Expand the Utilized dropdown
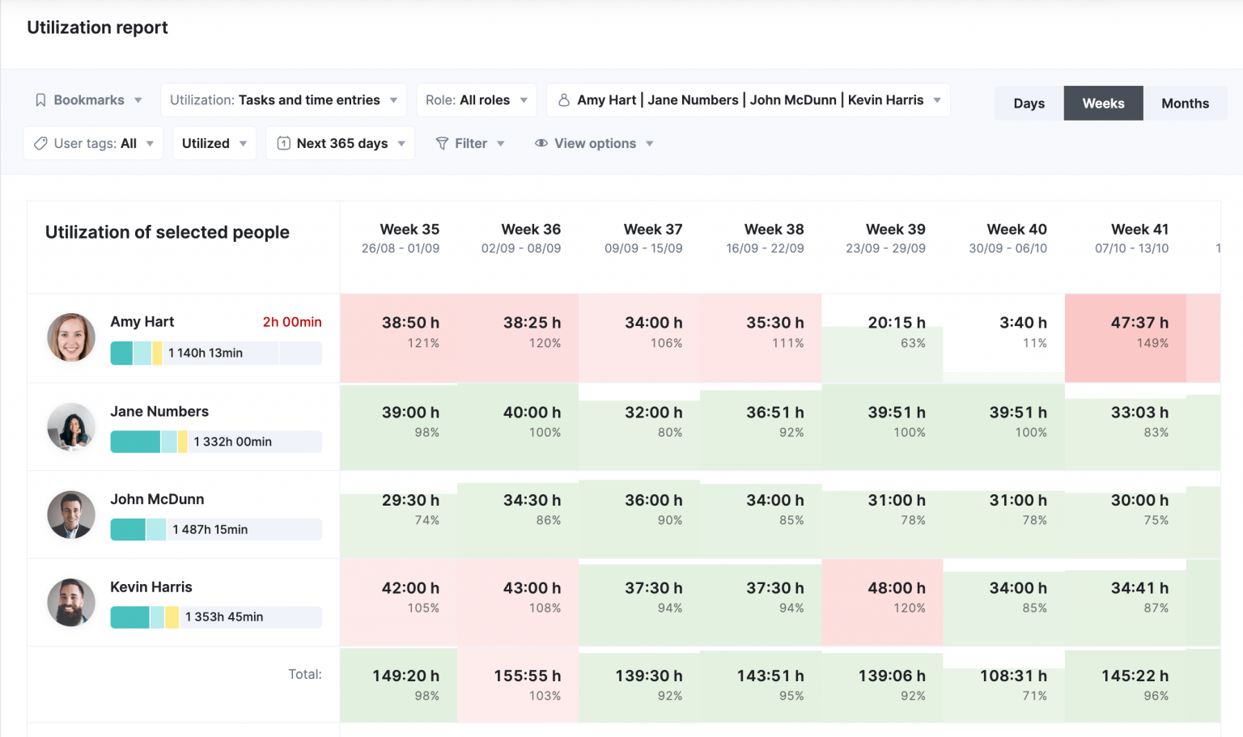 coord(214,143)
